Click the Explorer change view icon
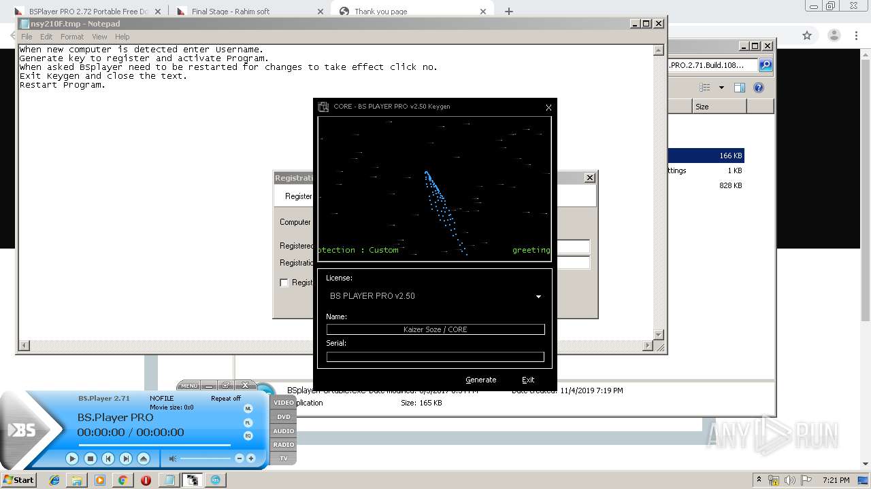Image resolution: width=871 pixels, height=489 pixels. 706,88
